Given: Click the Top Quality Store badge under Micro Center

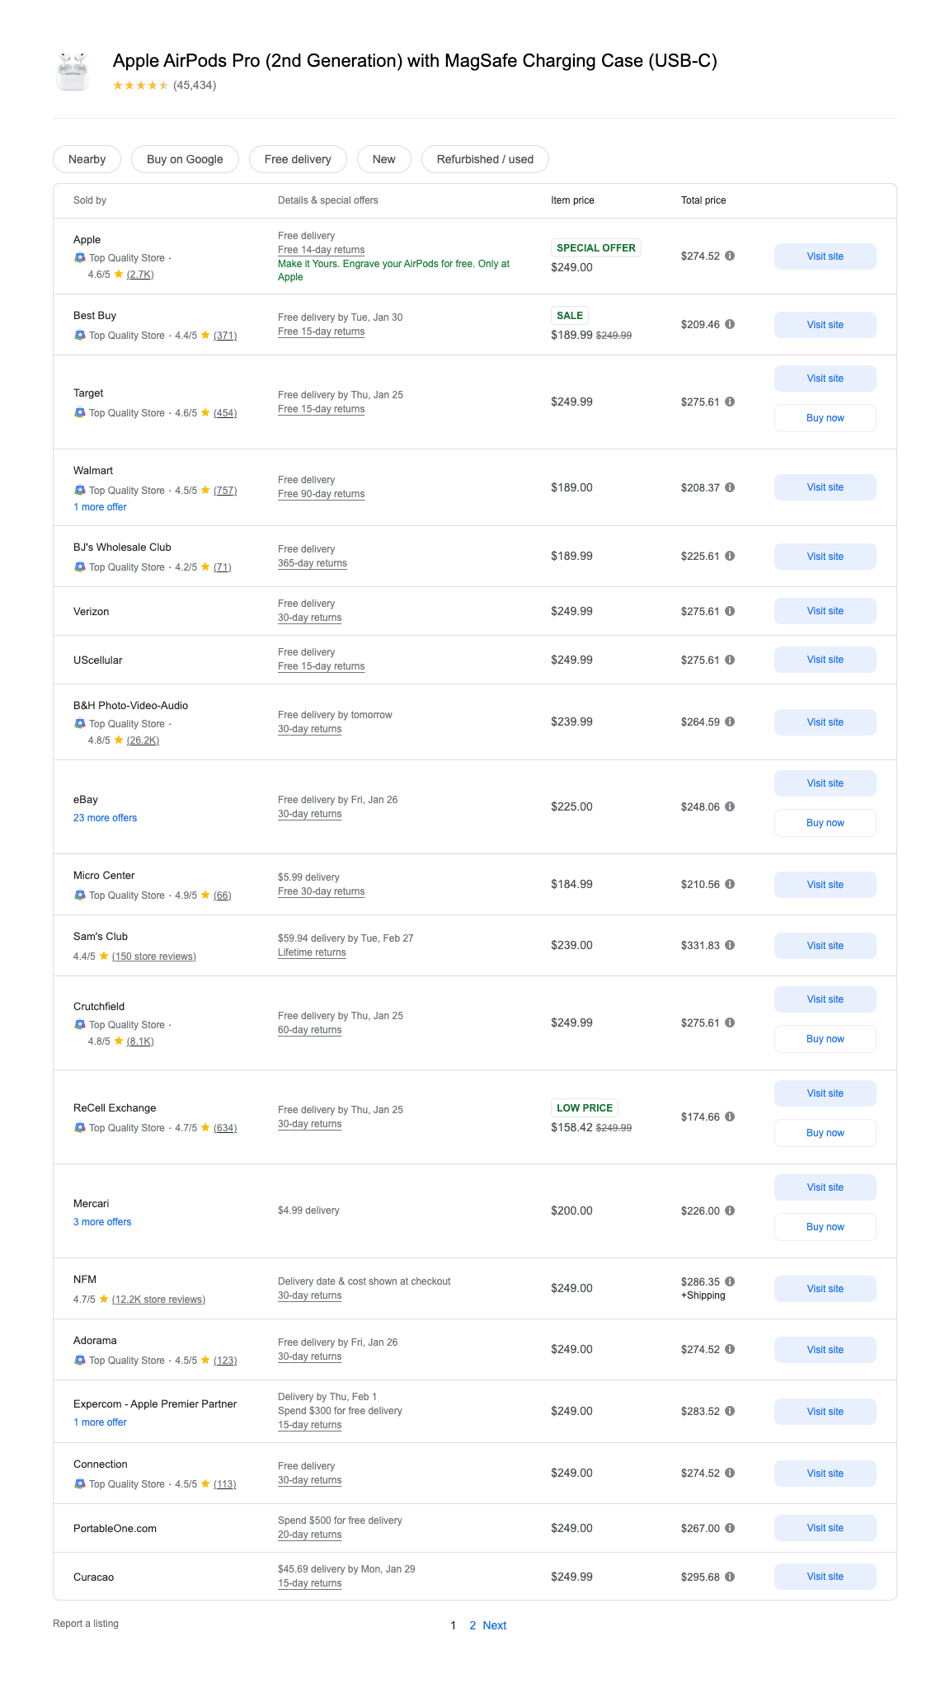Looking at the screenshot, I should coord(120,896).
